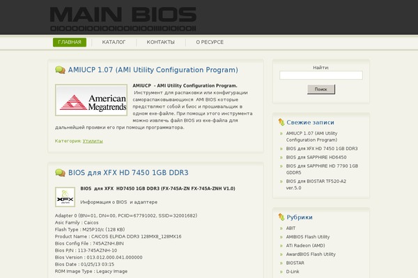Click the Flash Type M25P10/c line

pos(90,229)
